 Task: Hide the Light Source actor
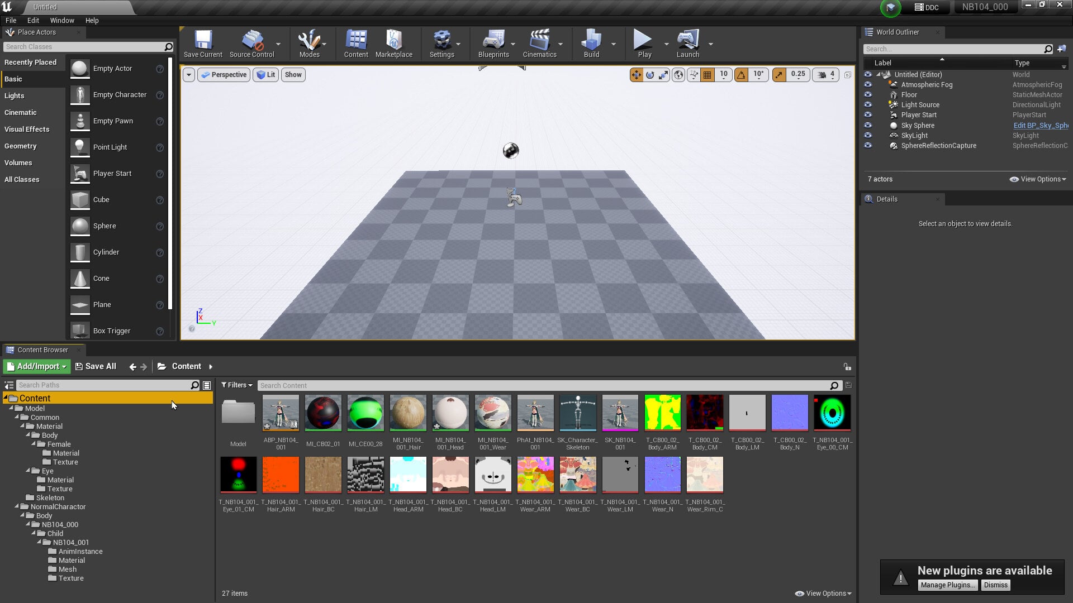868,105
